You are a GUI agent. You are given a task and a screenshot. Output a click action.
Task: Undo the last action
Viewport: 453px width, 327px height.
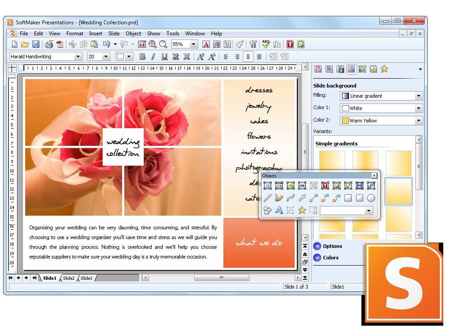pos(107,45)
